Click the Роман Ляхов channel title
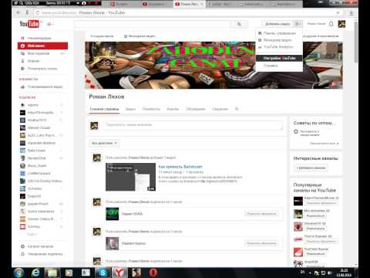This screenshot has width=370, height=278. pos(106,97)
